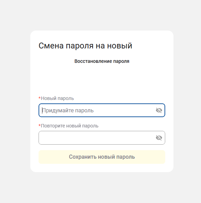The width and height of the screenshot is (201, 203).
Task: Click the red asterisk before Повторите новый пароль
Action: point(40,125)
